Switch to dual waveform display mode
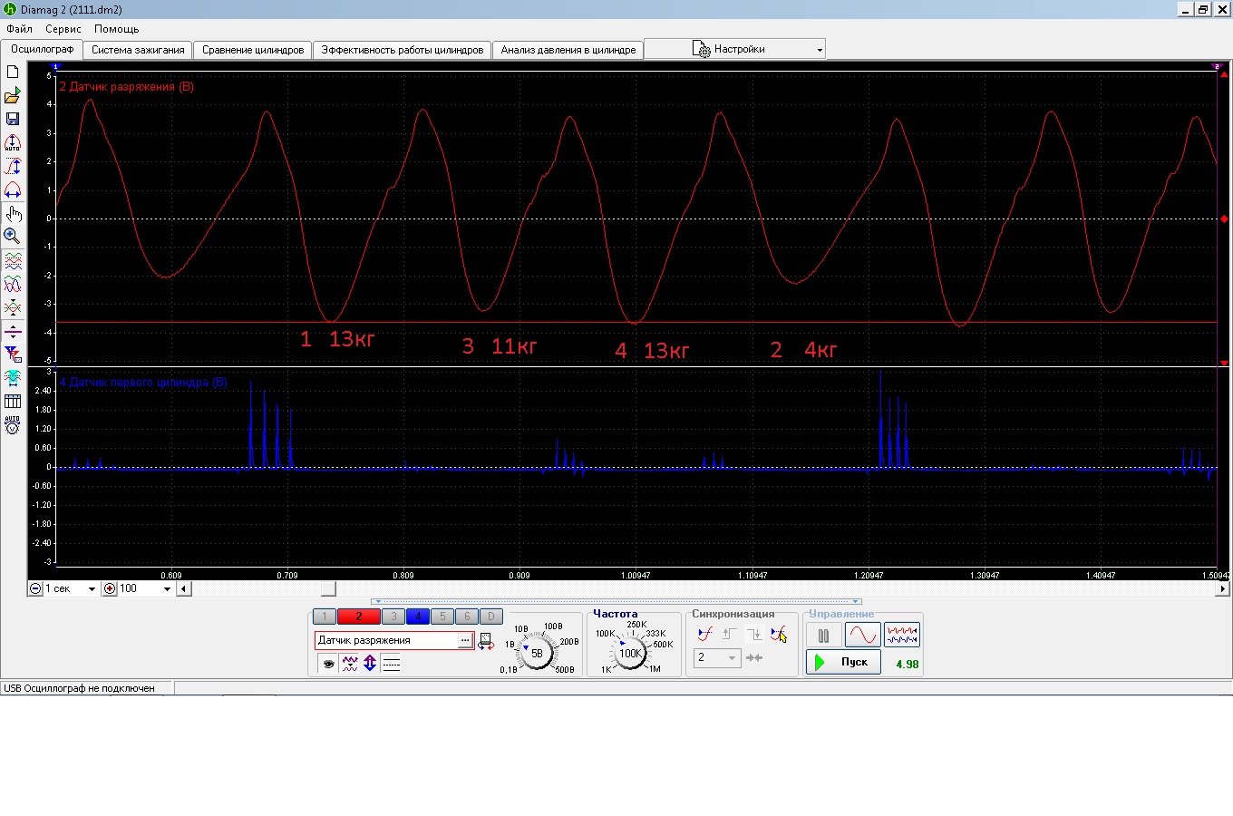Screen dimensions: 1233x816 [902, 635]
